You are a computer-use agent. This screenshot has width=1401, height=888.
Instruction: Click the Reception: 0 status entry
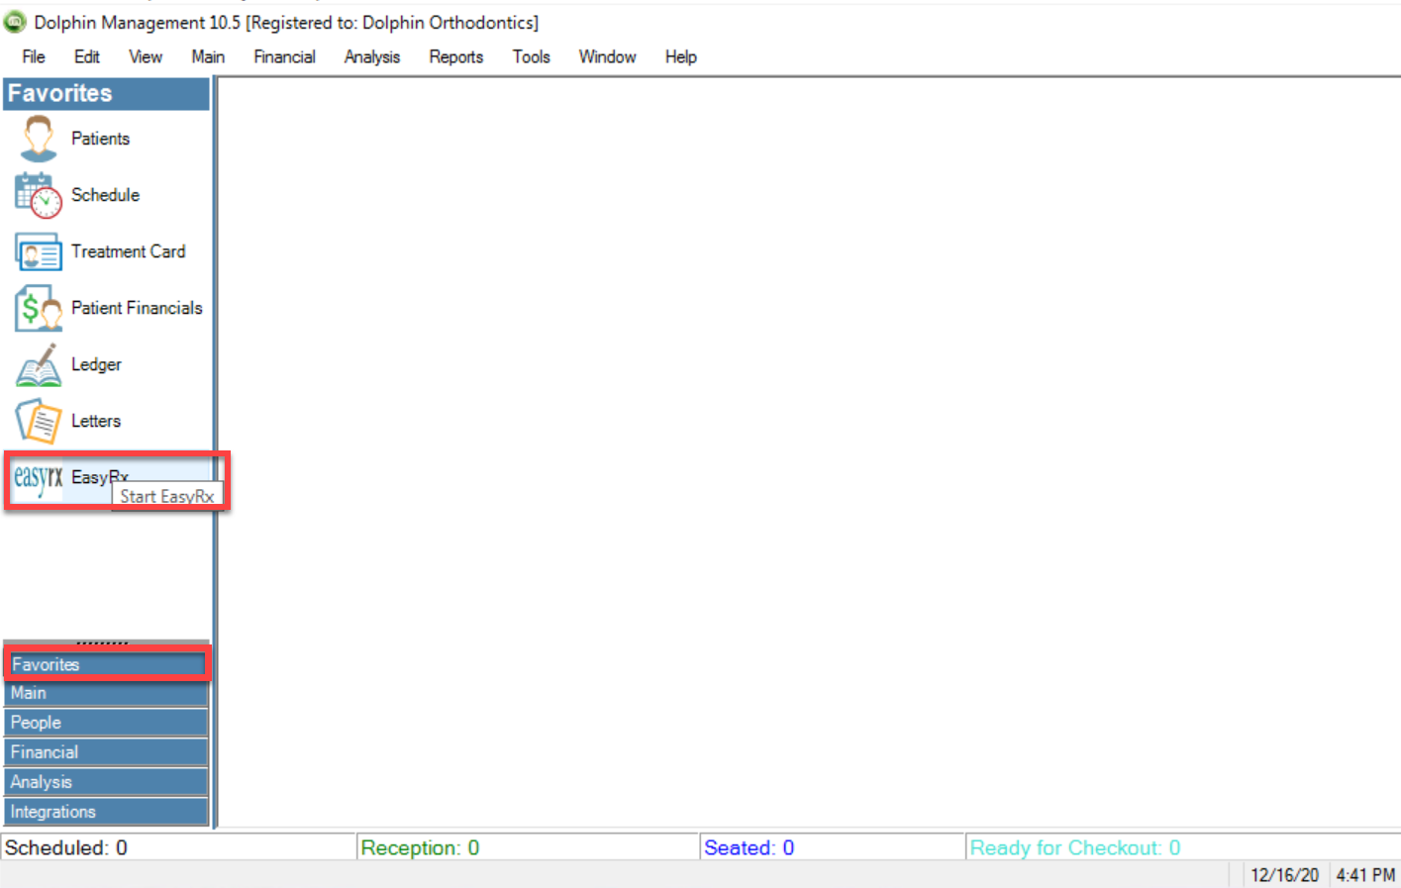click(420, 847)
